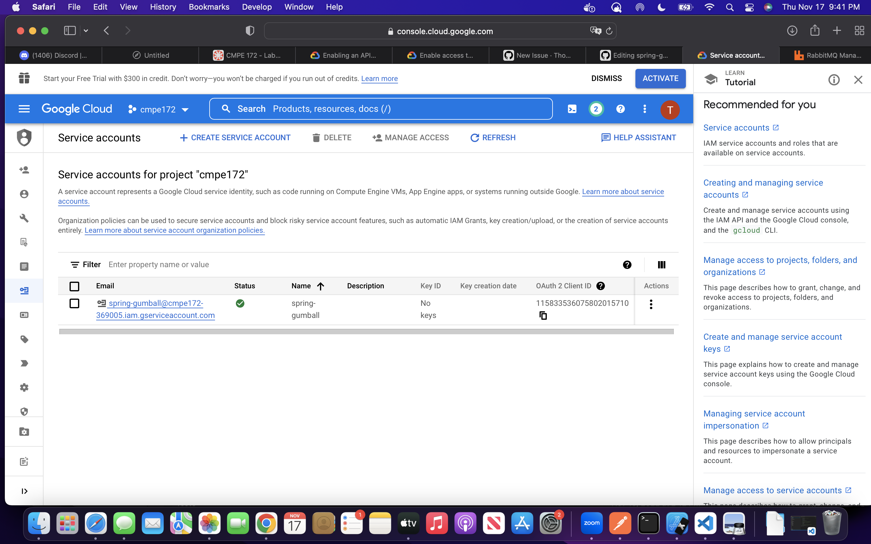Image resolution: width=871 pixels, height=544 pixels.
Task: Open Cloud Shell terminal icon
Action: tap(572, 109)
